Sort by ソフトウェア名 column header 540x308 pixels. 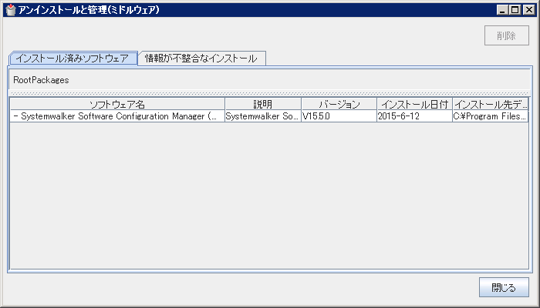click(x=117, y=104)
